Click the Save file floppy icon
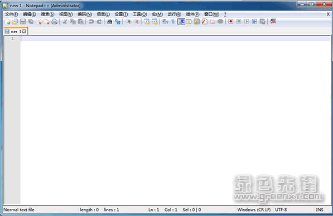The image size is (333, 216). pyautogui.click(x=23, y=21)
